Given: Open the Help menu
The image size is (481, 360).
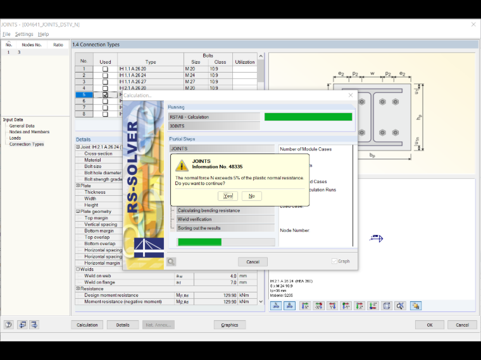Looking at the screenshot, I should tap(43, 34).
